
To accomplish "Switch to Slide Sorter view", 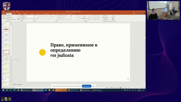I will [123, 88].
